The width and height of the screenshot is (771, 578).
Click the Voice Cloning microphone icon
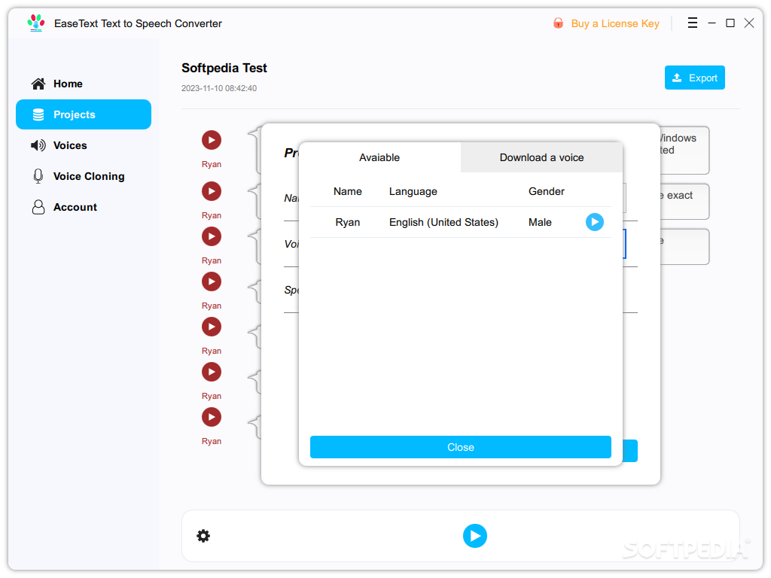[x=38, y=176]
